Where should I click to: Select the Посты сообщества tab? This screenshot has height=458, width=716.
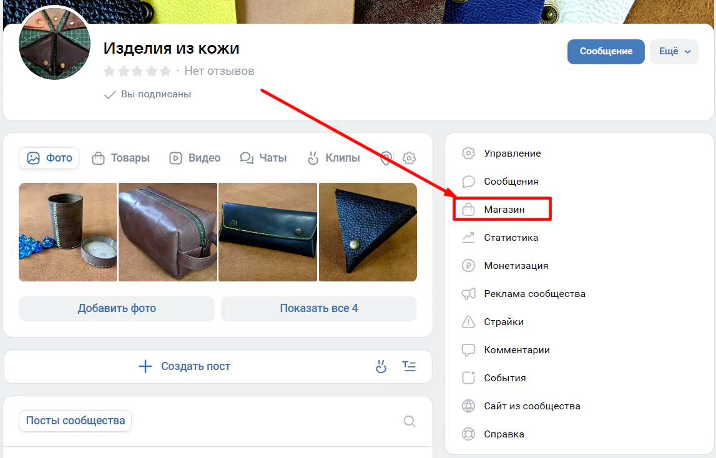pos(76,421)
